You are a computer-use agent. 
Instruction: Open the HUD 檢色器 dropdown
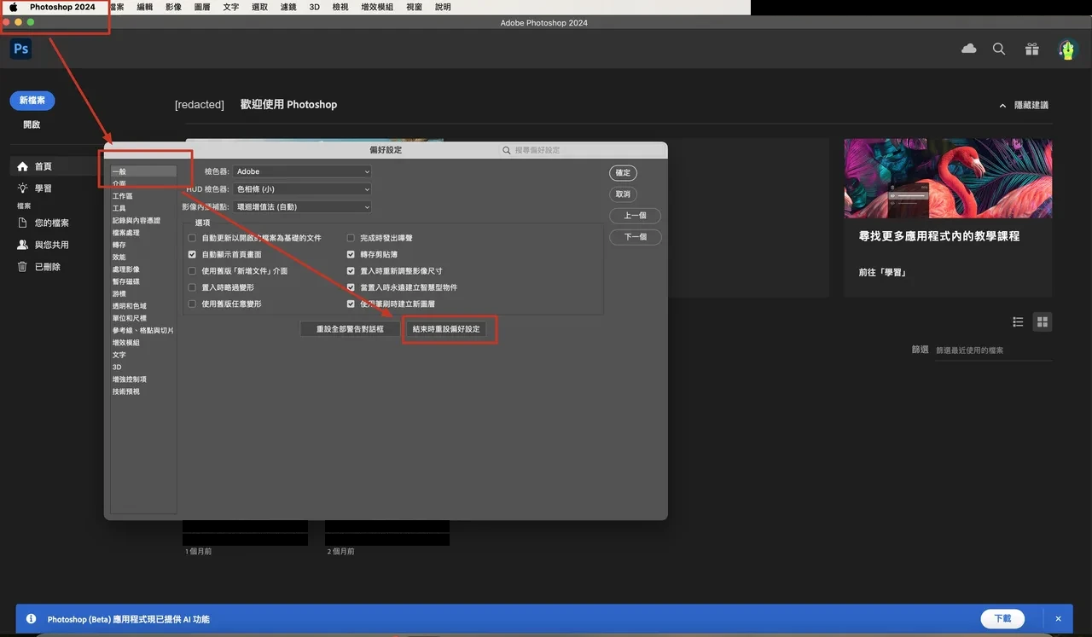(x=303, y=189)
